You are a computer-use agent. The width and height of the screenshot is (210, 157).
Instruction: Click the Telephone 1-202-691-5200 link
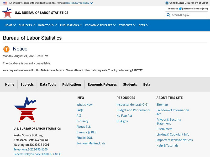(30, 149)
